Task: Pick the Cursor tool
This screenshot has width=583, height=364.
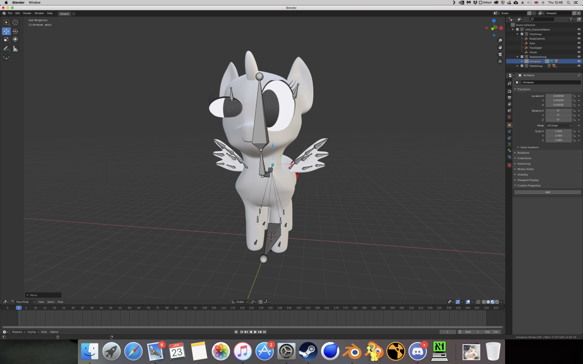Action: click(x=15, y=22)
